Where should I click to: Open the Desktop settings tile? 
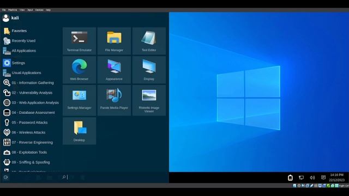79,131
